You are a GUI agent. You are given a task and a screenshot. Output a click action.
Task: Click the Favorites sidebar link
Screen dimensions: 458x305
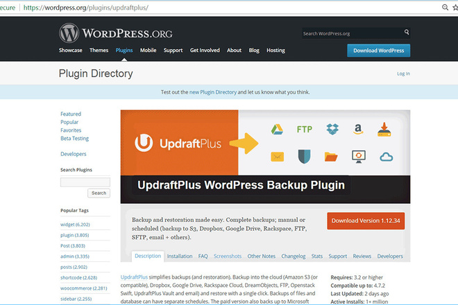71,130
